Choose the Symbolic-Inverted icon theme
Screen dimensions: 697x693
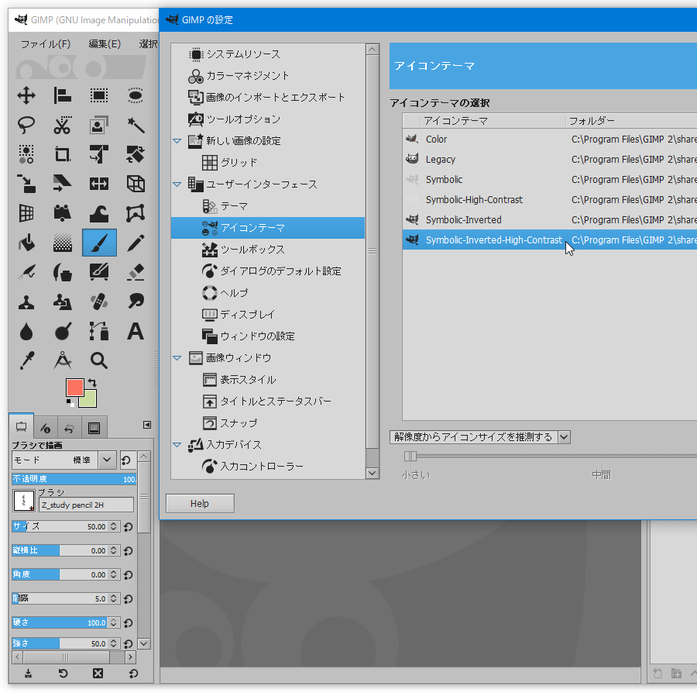[549, 219]
